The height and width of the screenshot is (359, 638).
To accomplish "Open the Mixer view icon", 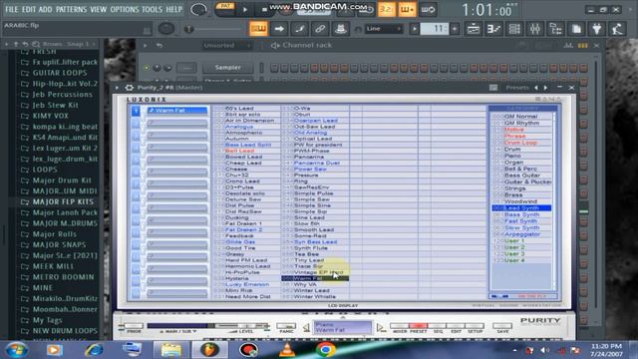I will pyautogui.click(x=535, y=29).
